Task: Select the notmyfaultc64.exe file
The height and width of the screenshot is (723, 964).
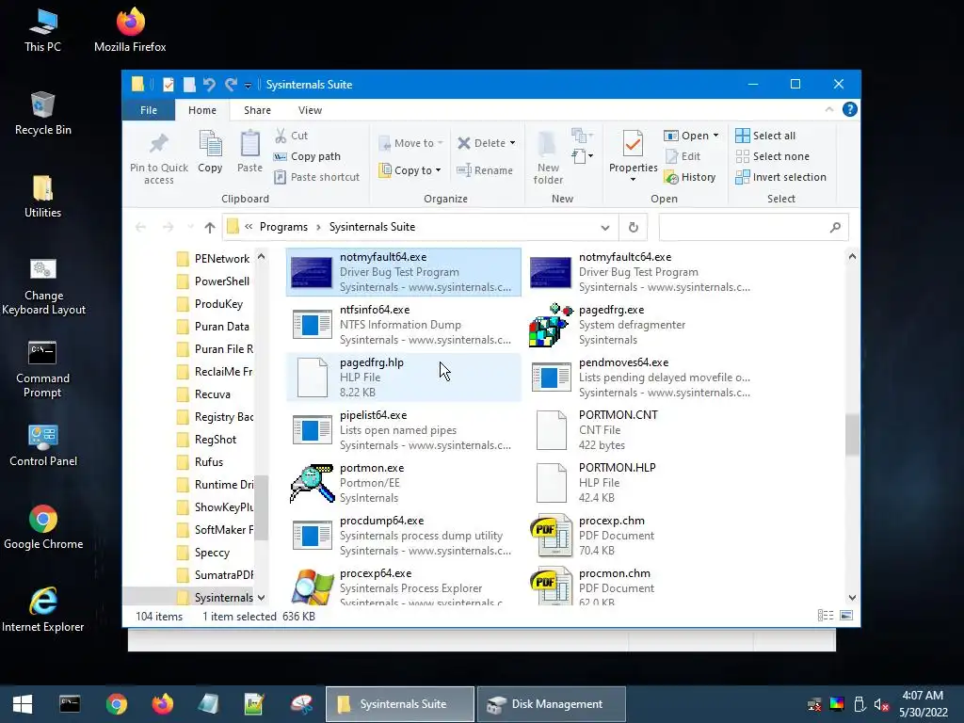Action: [642, 272]
